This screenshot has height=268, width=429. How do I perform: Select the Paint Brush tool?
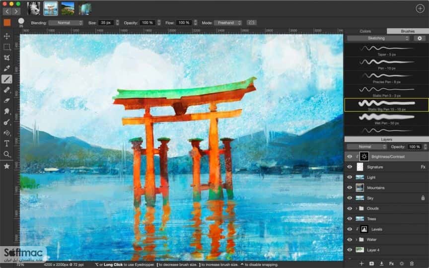pyautogui.click(x=7, y=79)
